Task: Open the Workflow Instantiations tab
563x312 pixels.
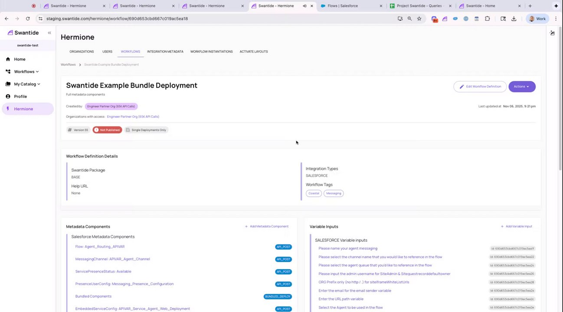Action: 212,52
